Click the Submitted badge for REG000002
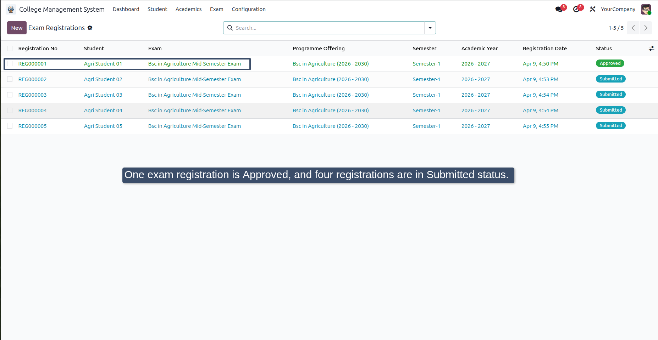 (610, 79)
